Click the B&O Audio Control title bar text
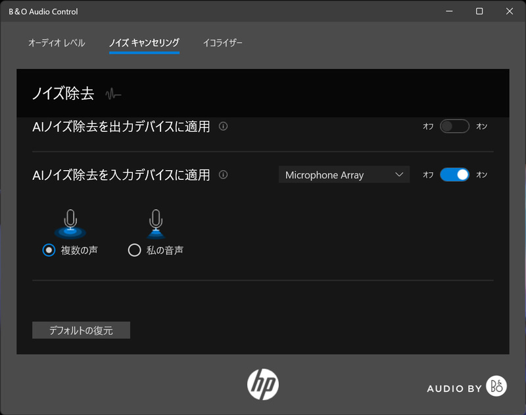The height and width of the screenshot is (415, 526). 44,11
